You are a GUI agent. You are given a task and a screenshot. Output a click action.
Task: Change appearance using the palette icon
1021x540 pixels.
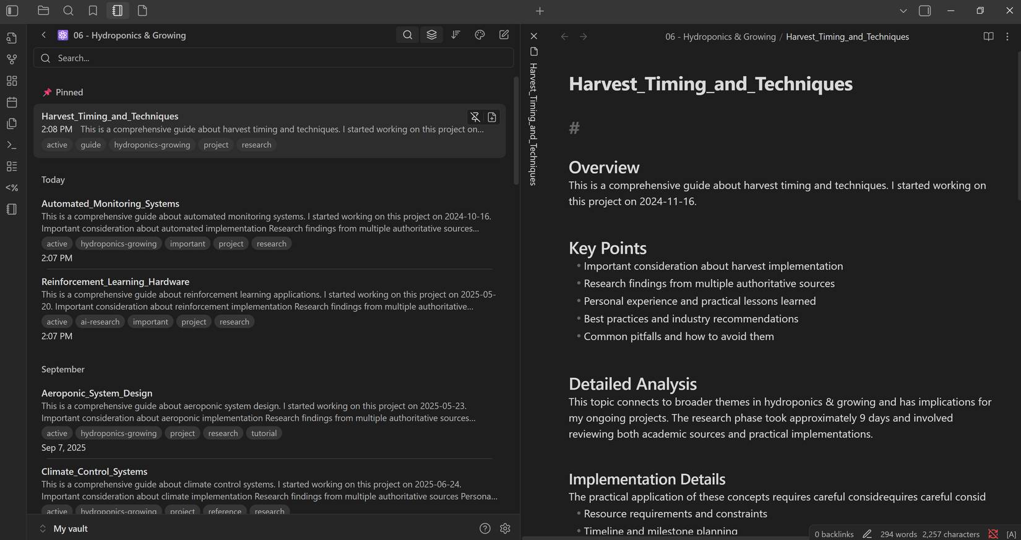point(480,35)
